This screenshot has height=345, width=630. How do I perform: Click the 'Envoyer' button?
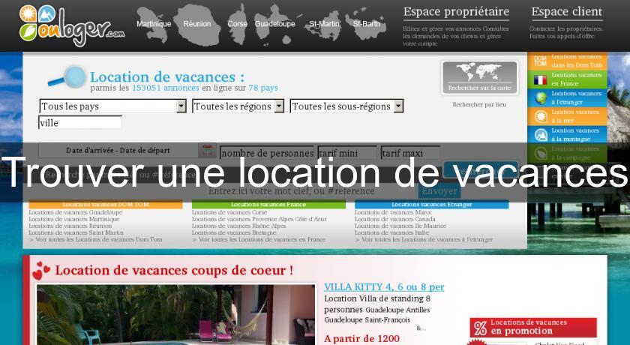click(439, 191)
